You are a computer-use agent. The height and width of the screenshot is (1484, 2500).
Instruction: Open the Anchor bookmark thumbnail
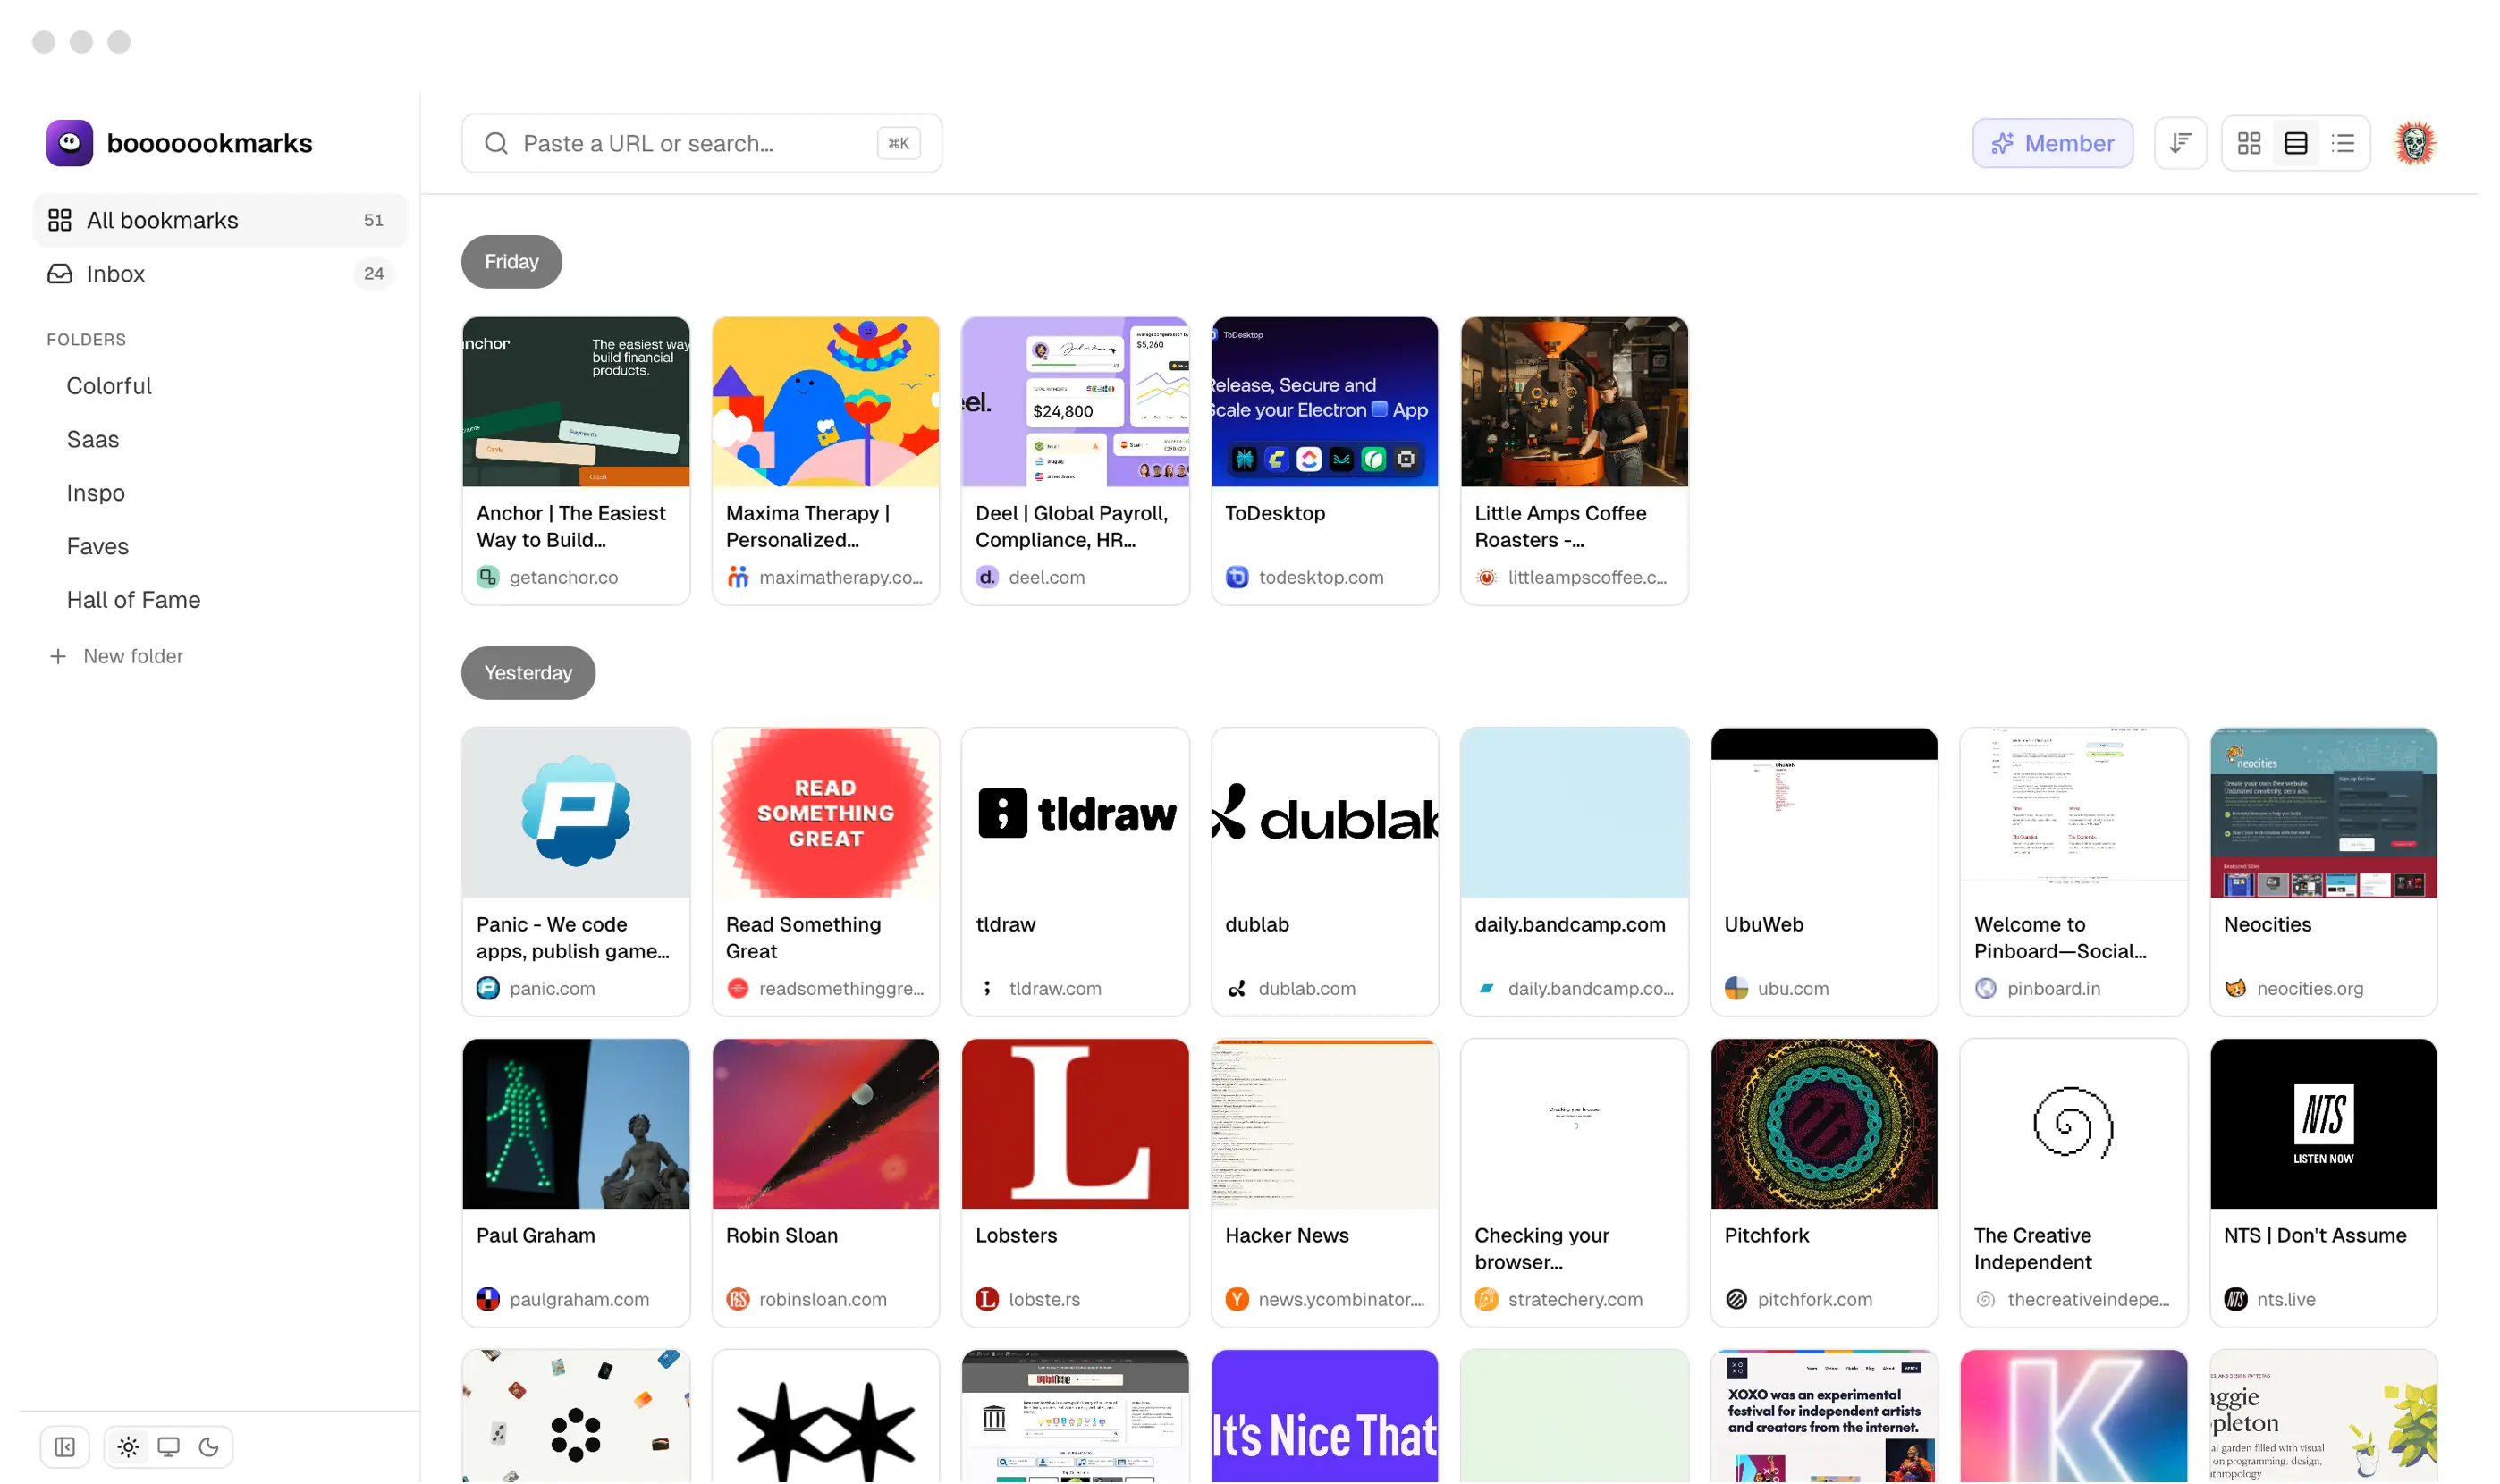tap(576, 402)
